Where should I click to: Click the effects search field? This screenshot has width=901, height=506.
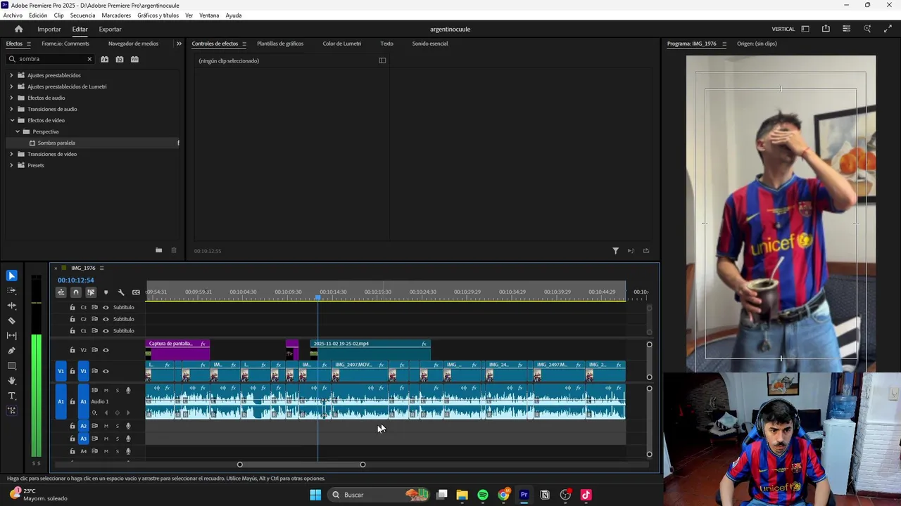tap(49, 59)
